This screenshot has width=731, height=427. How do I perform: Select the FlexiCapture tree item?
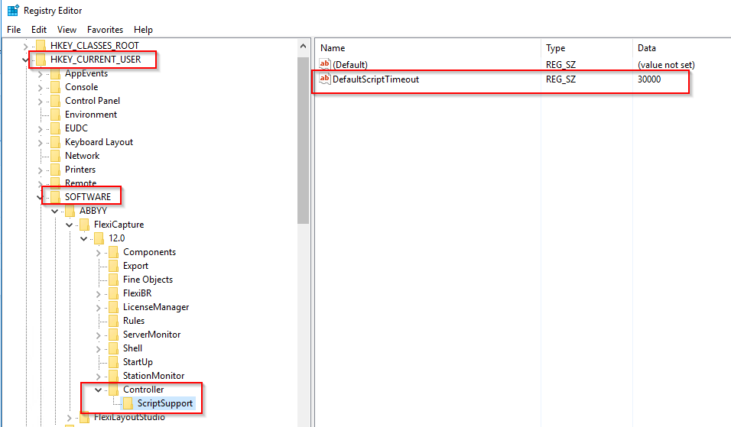click(119, 225)
